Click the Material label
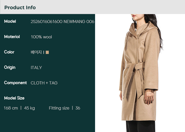 12,37
